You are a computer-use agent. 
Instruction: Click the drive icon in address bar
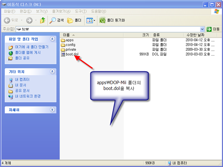(x=19, y=29)
